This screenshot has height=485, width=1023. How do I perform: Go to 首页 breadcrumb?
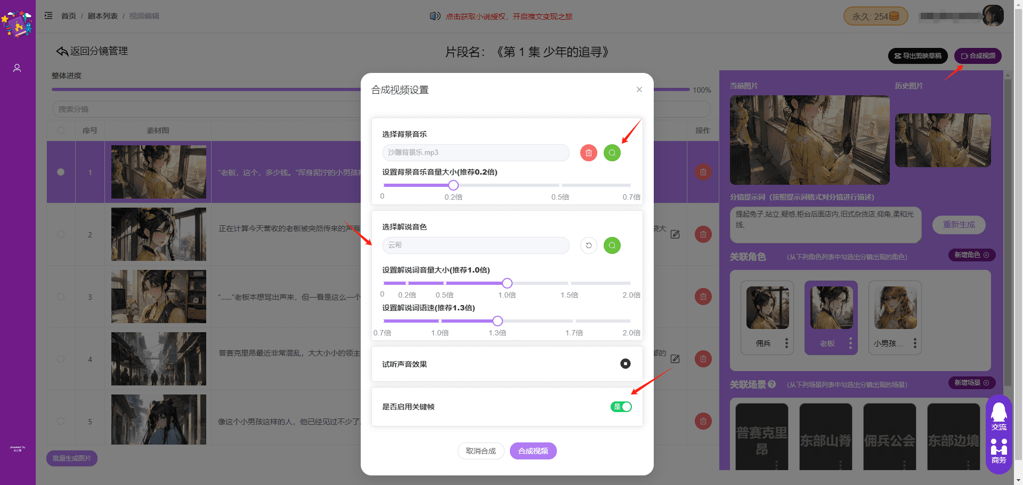click(x=68, y=16)
